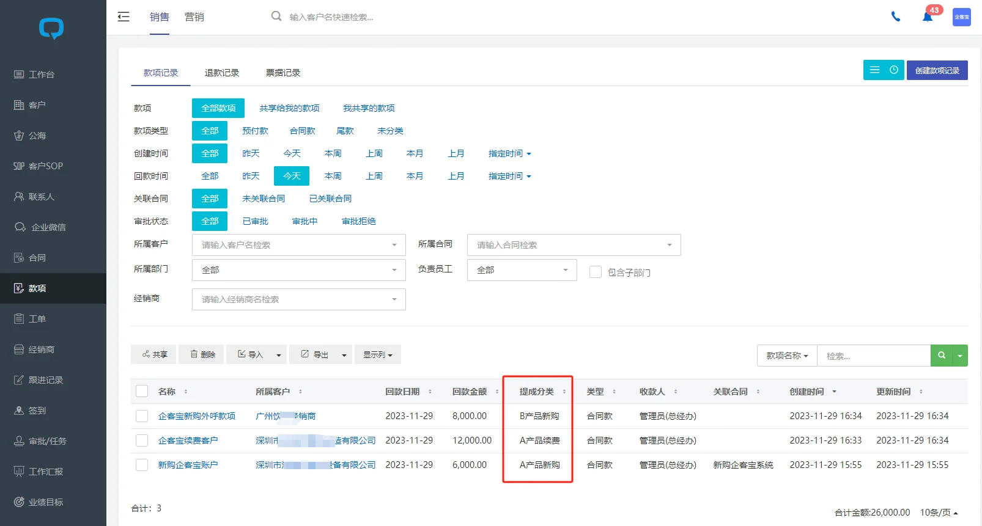
Task: Expand the 导入 arrow dropdown
Action: [x=278, y=354]
